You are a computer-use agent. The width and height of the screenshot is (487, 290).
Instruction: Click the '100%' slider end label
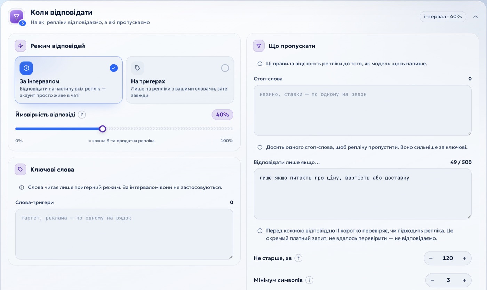point(227,141)
